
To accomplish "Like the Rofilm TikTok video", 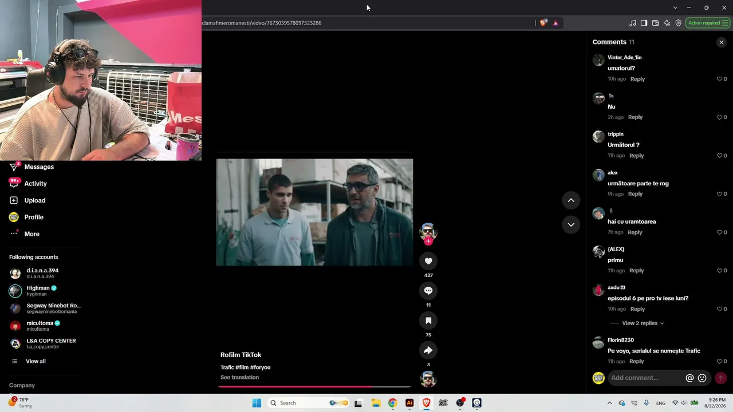I will pyautogui.click(x=428, y=261).
